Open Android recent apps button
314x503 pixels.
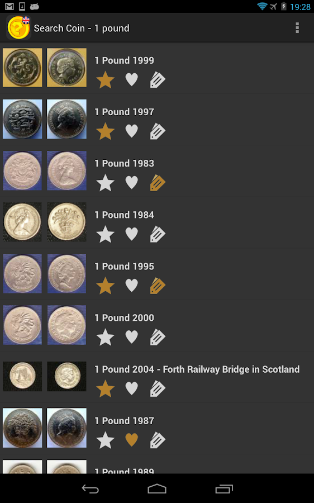click(224, 489)
